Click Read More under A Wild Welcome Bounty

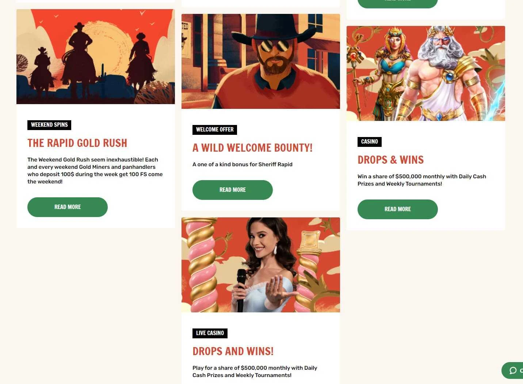point(233,190)
